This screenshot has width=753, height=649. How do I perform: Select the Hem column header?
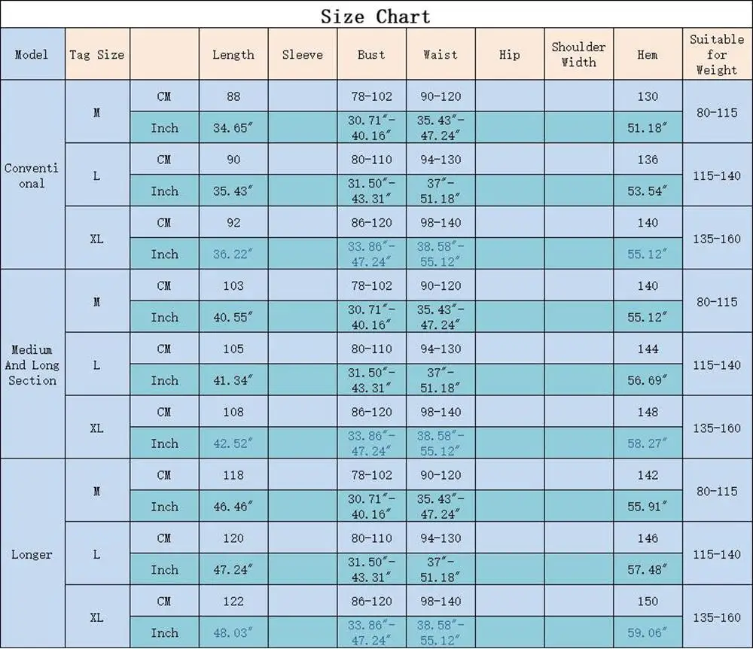pyautogui.click(x=648, y=54)
